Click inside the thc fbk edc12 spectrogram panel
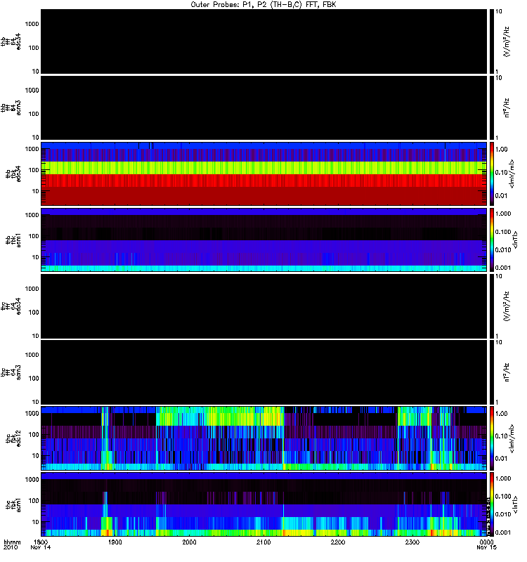Viewport: 527px width, 562px height. pyautogui.click(x=263, y=438)
